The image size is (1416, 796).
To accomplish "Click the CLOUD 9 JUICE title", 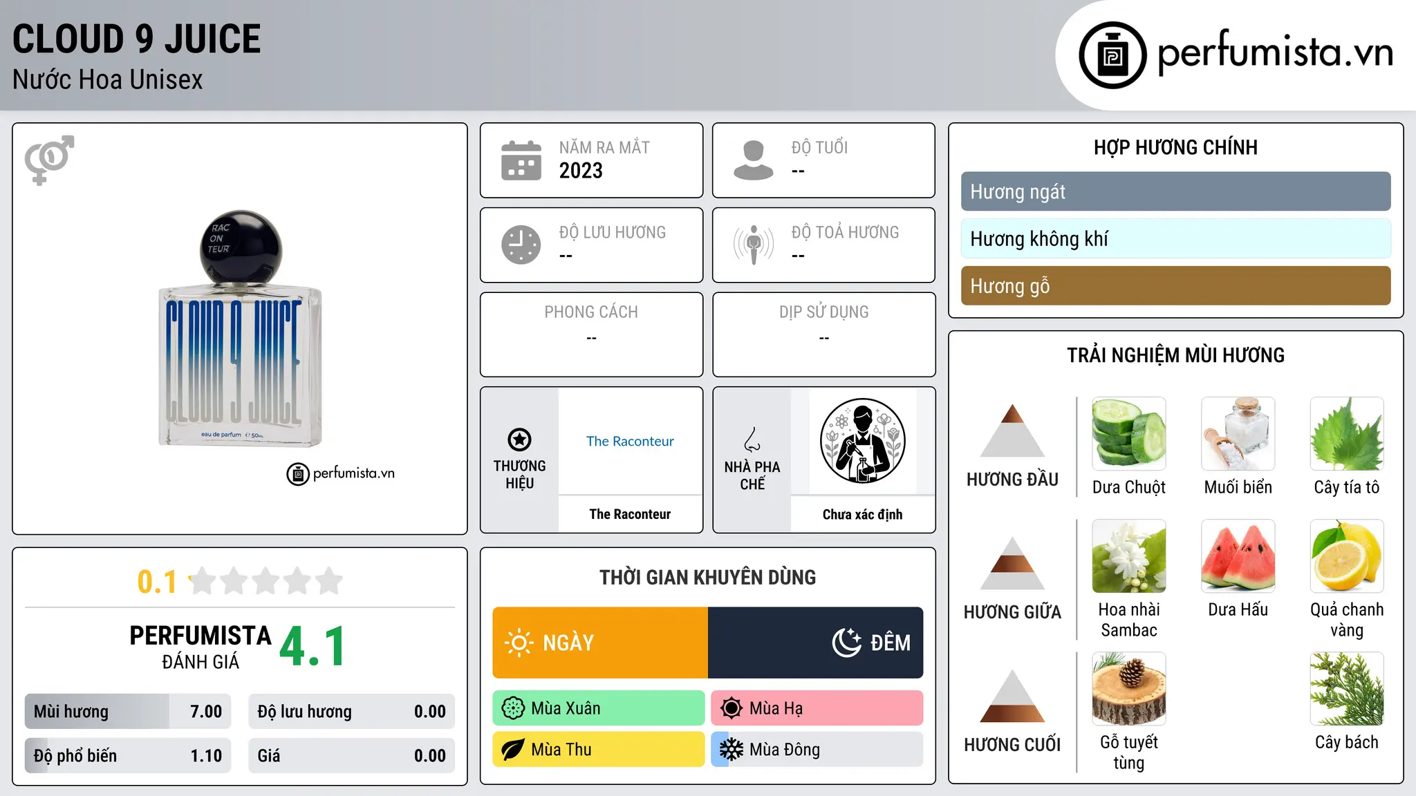I will [x=137, y=39].
